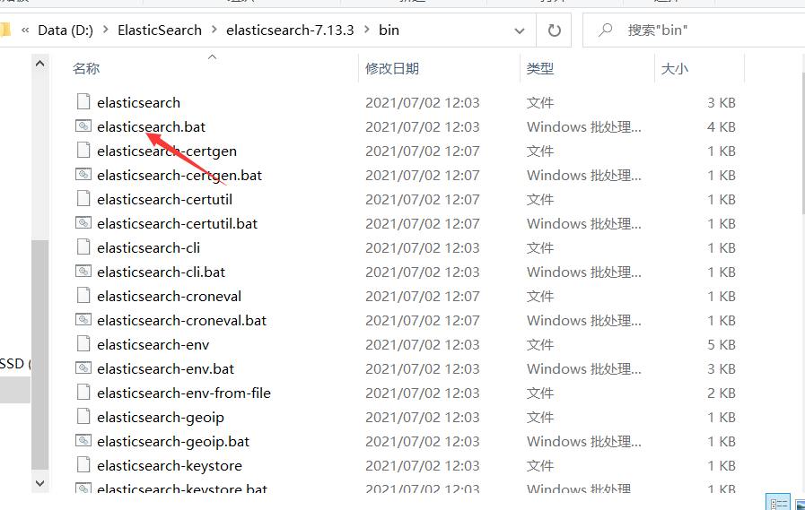
Task: Click the elasticsearch-env-from-file icon
Action: coord(83,392)
